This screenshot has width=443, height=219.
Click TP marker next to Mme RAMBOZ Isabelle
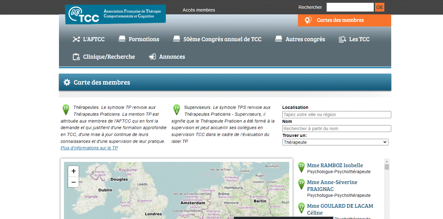301,167
